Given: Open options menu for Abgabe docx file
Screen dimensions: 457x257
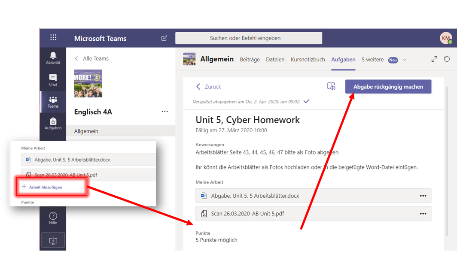Looking at the screenshot, I should (423, 196).
